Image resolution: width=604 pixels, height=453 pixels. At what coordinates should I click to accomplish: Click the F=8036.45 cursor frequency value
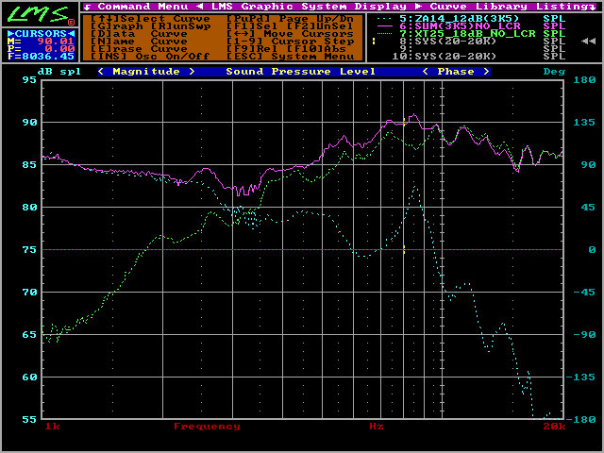click(41, 57)
